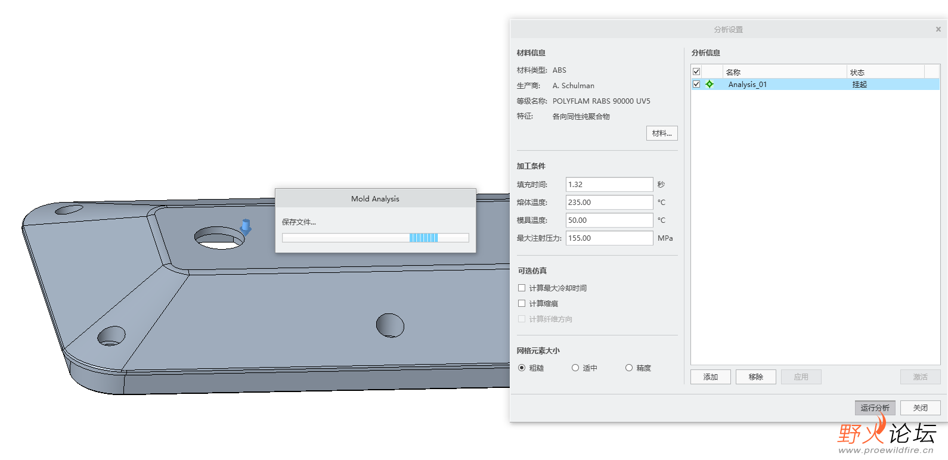Enable 计算缩痕 checkbox
Screen dimensions: 948x460
[x=522, y=303]
